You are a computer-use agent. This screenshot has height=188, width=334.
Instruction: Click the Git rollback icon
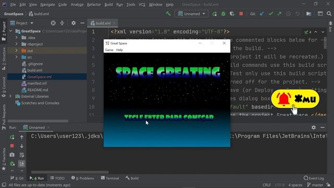tap(297, 14)
